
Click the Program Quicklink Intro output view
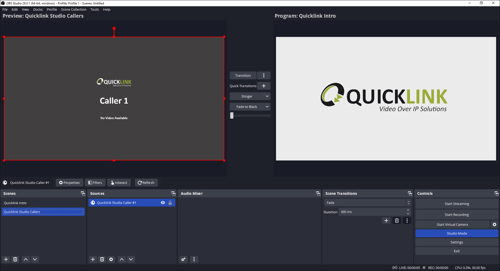click(386, 99)
